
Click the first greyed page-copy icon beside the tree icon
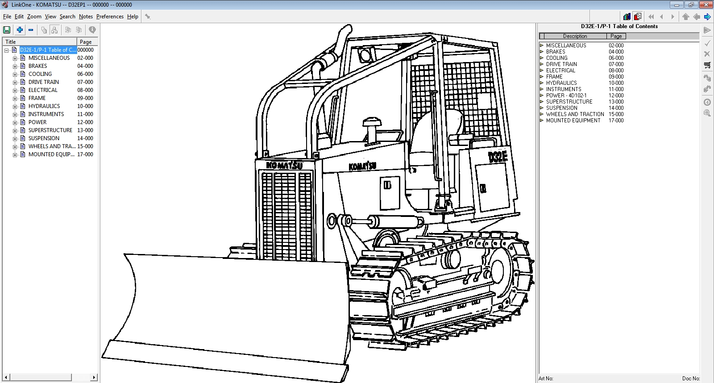tap(68, 30)
